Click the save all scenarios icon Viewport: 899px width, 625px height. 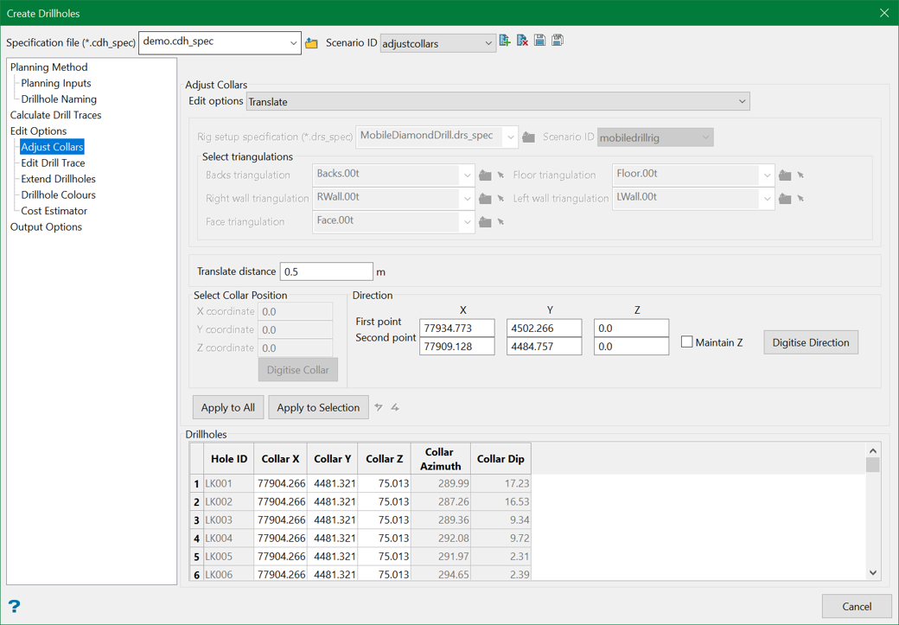558,41
